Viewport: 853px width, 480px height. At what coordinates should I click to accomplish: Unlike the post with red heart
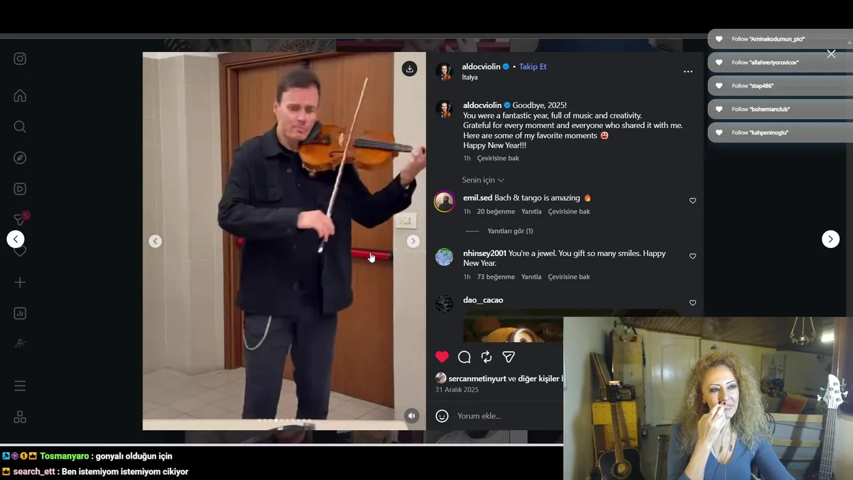[442, 357]
